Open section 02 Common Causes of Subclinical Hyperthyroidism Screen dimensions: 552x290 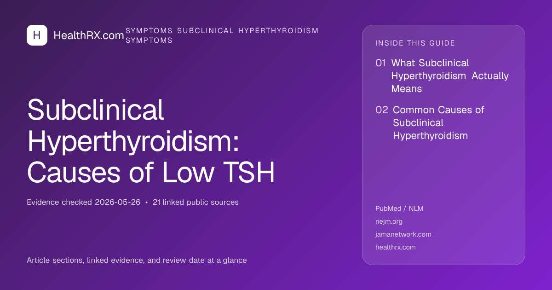pyautogui.click(x=430, y=122)
